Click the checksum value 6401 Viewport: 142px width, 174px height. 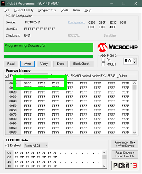click(x=27, y=35)
